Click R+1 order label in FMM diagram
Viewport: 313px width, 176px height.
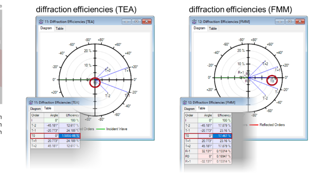click(241, 72)
